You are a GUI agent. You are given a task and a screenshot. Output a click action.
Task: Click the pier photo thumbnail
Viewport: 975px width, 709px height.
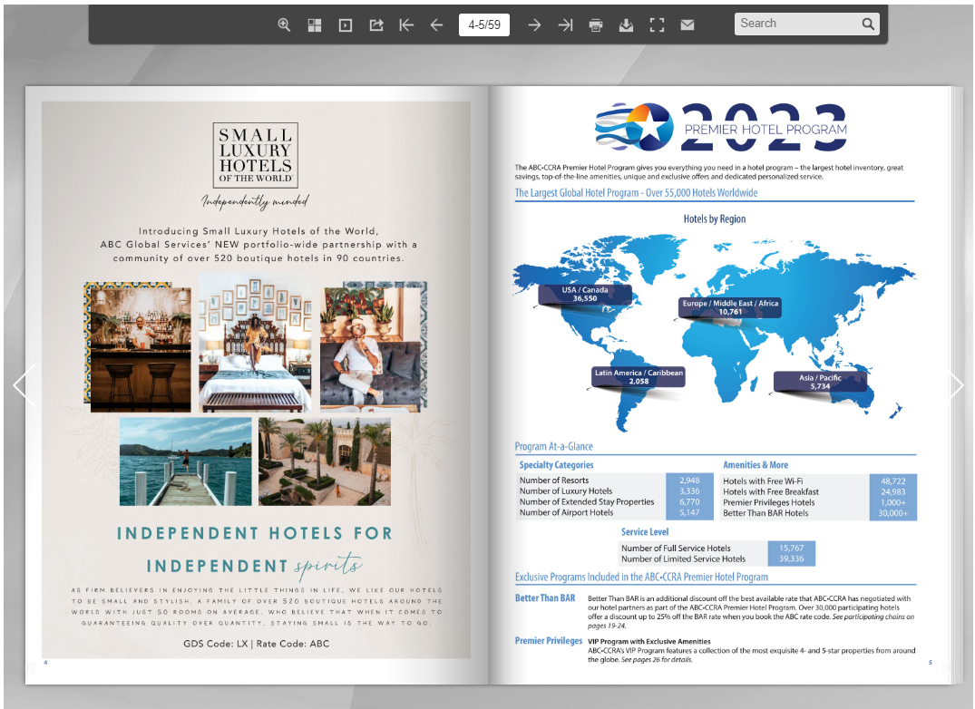[x=186, y=460]
